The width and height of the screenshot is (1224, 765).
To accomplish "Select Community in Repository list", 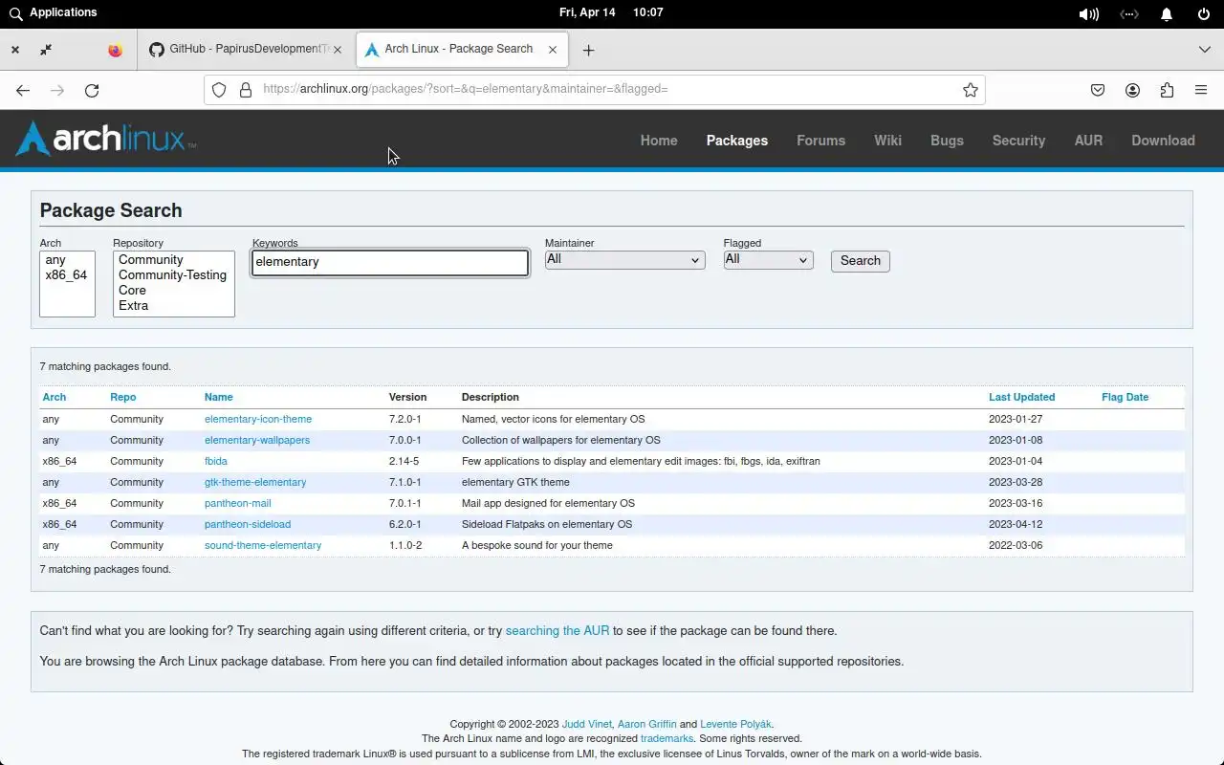I will point(173,260).
